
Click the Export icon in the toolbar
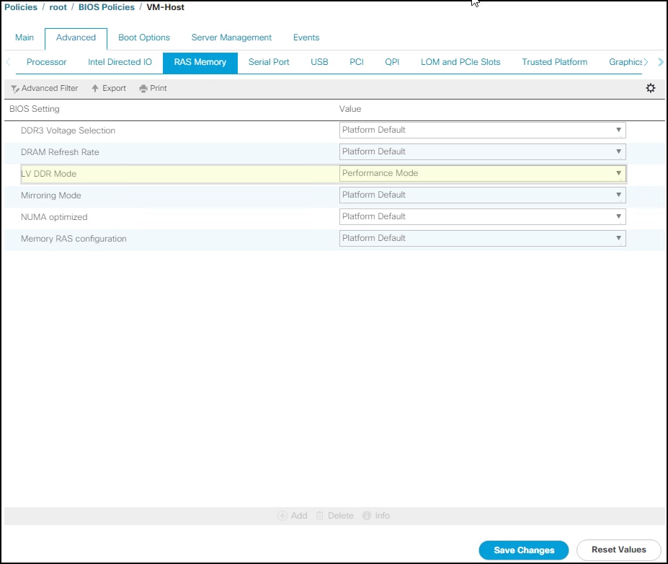pos(108,88)
